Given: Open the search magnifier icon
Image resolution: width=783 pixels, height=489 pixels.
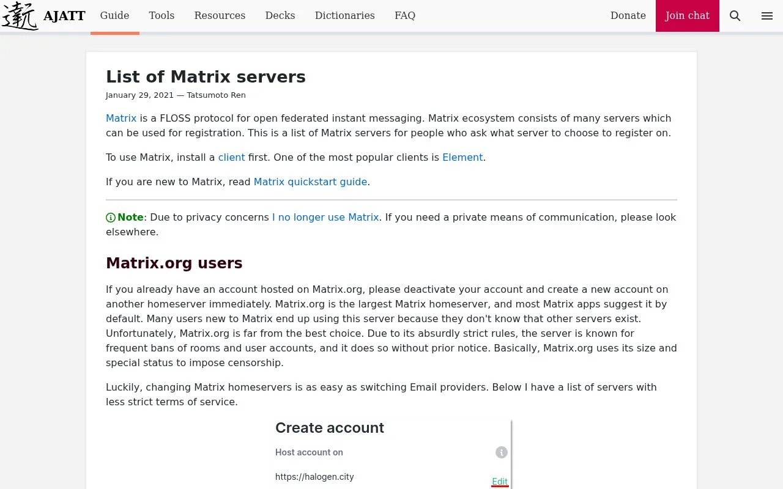Looking at the screenshot, I should (735, 16).
